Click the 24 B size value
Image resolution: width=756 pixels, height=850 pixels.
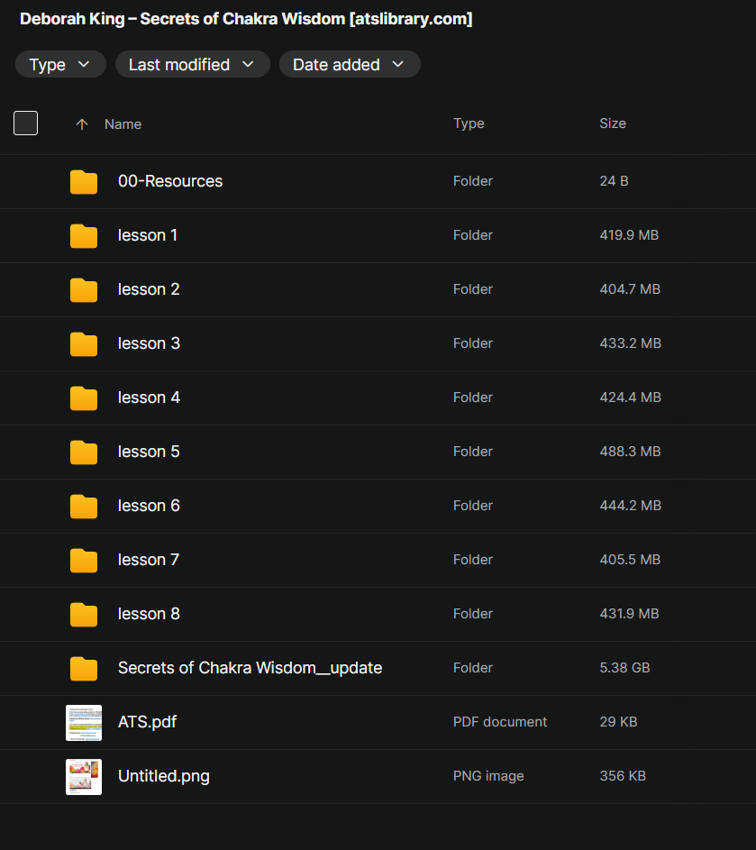614,181
